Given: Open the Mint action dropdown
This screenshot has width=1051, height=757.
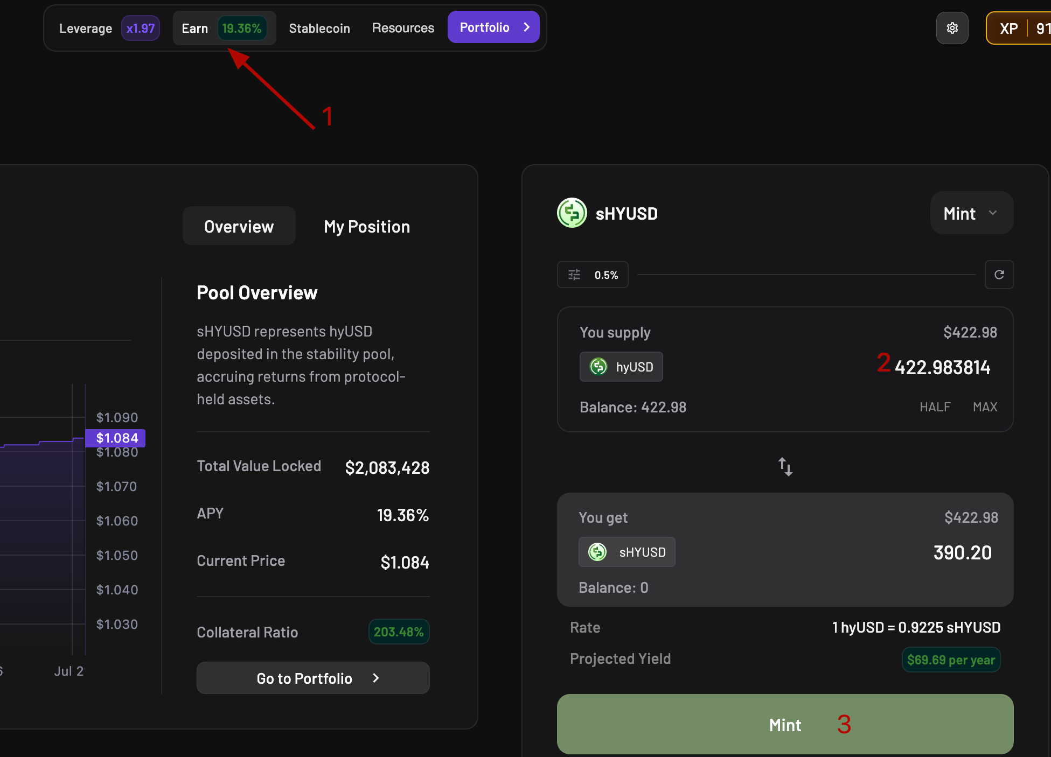Looking at the screenshot, I should click(x=971, y=213).
